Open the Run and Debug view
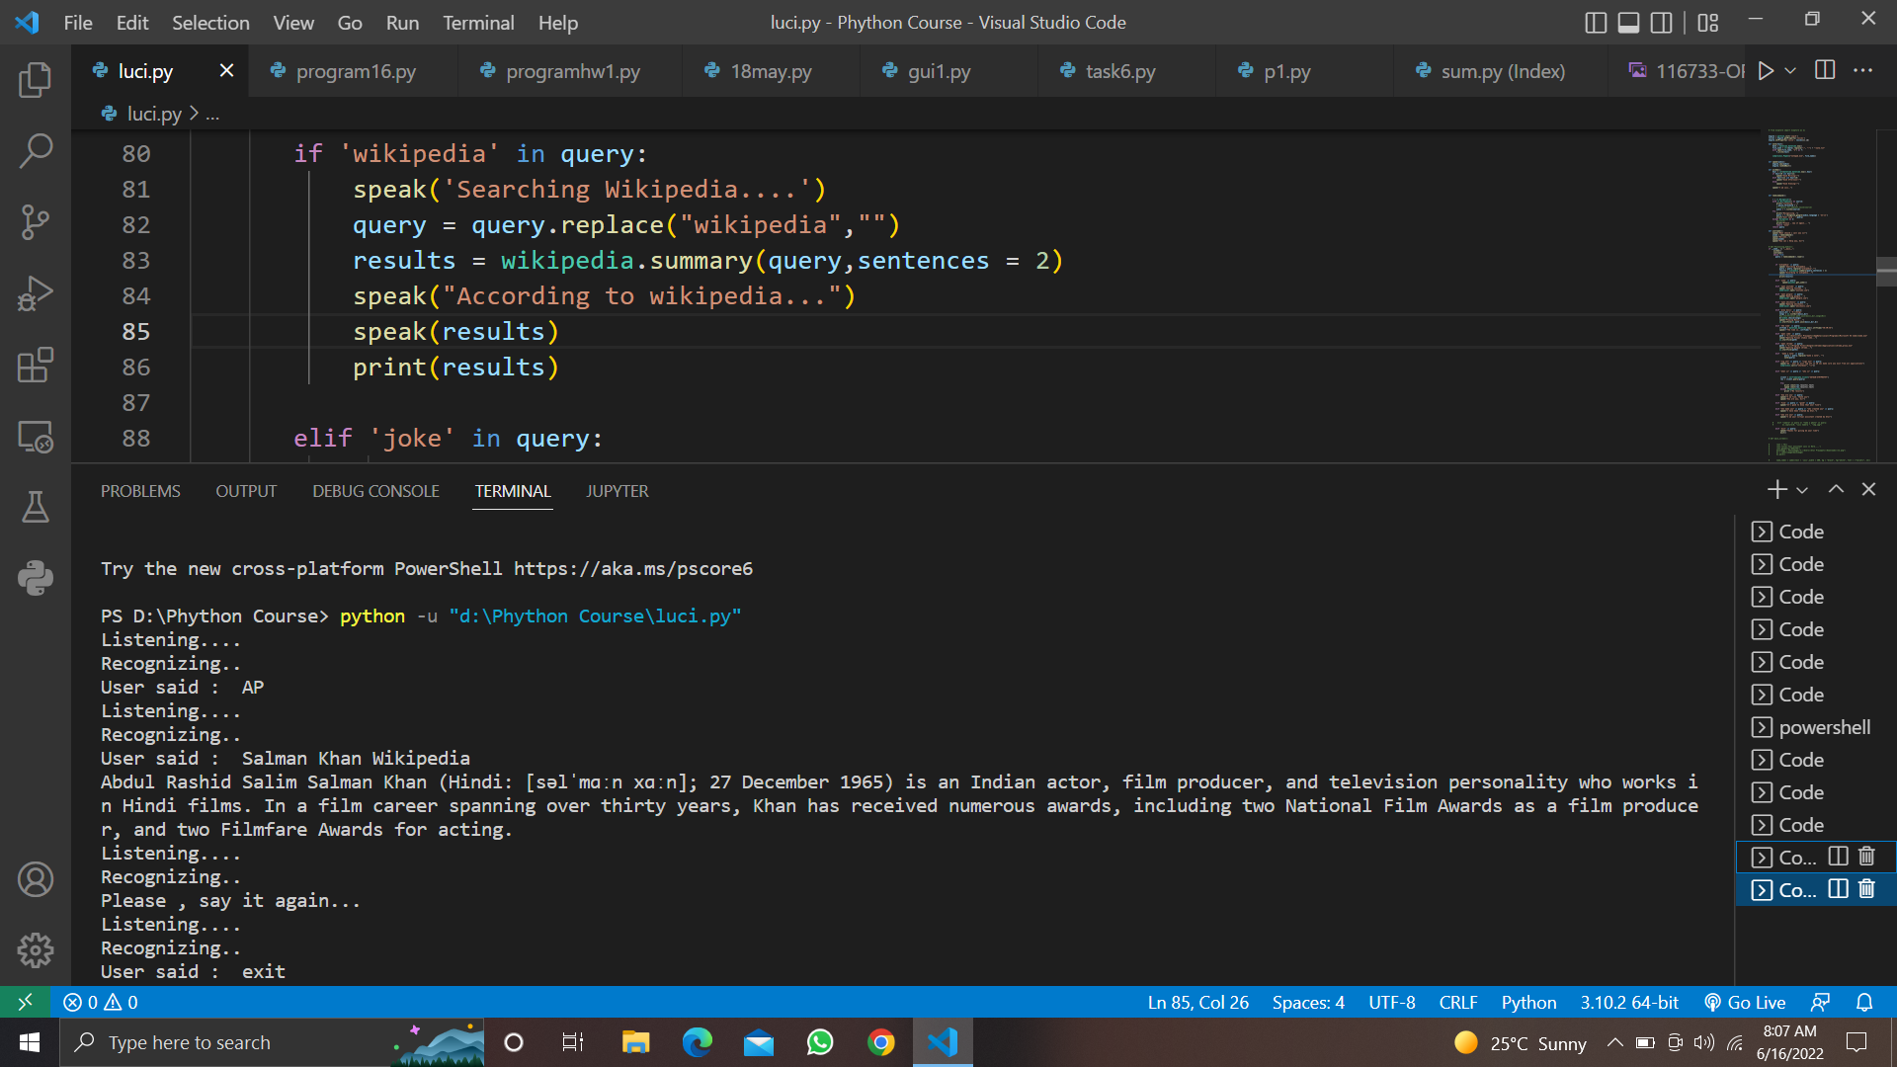This screenshot has width=1897, height=1067. (x=36, y=293)
